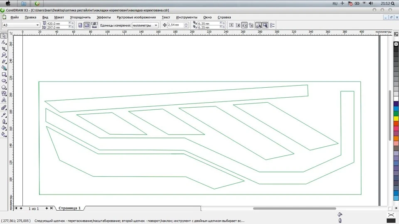
Task: Choose the Ellipse tool
Action: [4, 81]
